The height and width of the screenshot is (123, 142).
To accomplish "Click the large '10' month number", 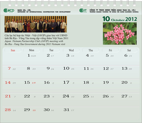I will [106, 19].
